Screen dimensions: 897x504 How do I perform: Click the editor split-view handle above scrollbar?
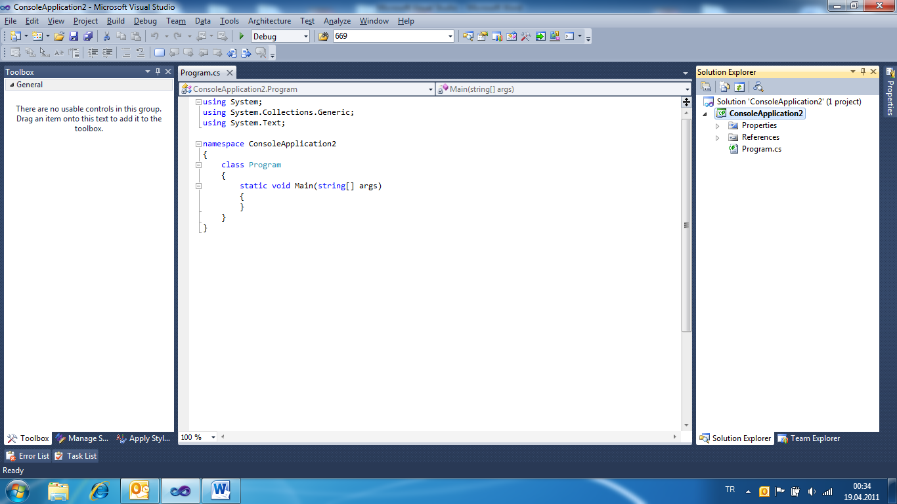687,102
